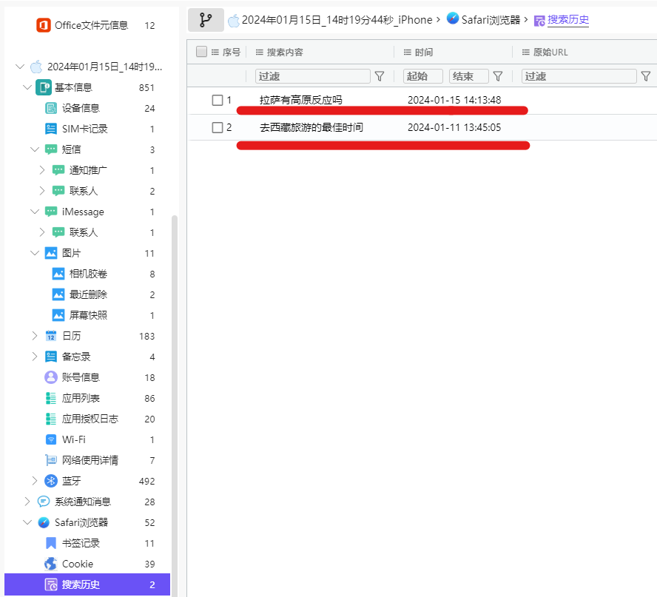Click the 原始URL filter input
The height and width of the screenshot is (597, 657).
[x=579, y=76]
